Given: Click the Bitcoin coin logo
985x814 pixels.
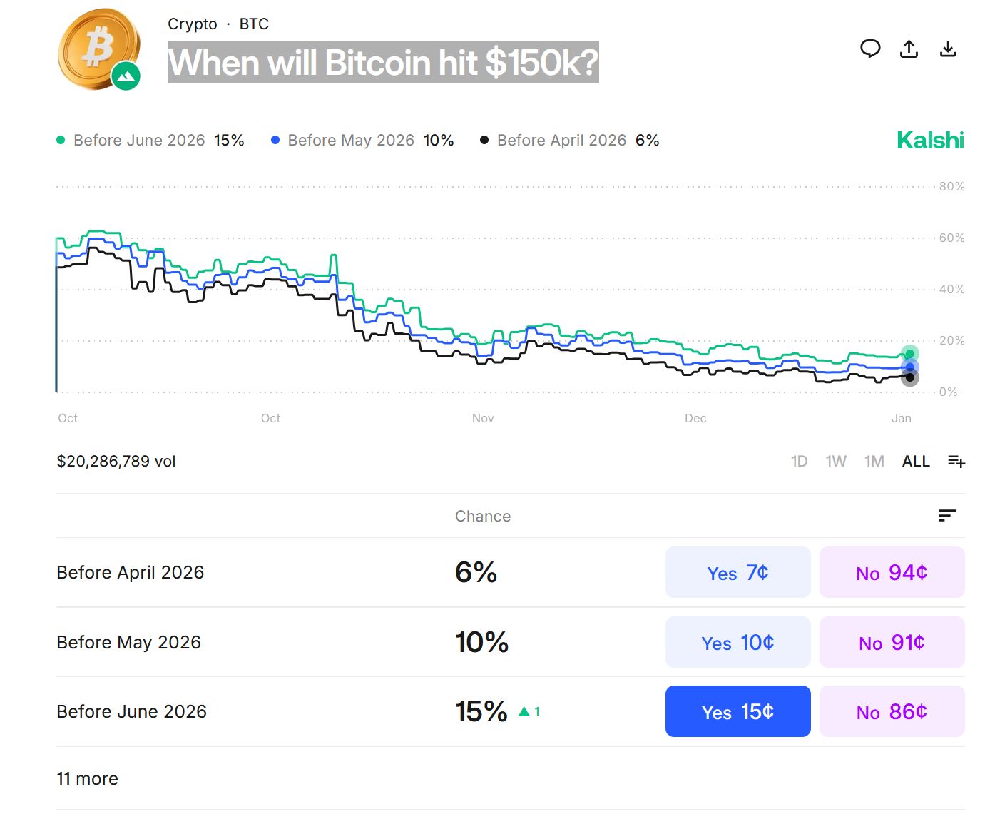Looking at the screenshot, I should [99, 49].
